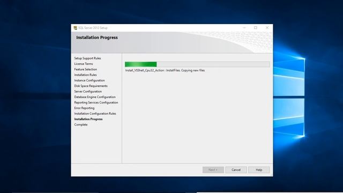Select the Server Configuration step
This screenshot has width=343, height=193.
(x=88, y=91)
